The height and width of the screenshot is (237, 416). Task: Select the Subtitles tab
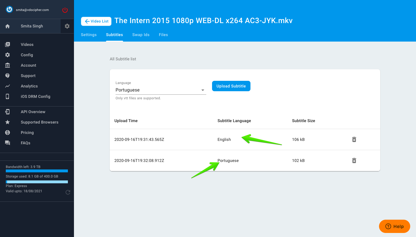pos(114,35)
